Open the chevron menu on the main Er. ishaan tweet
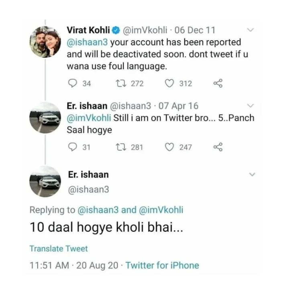The height and width of the screenshot is (281, 281). point(252,175)
